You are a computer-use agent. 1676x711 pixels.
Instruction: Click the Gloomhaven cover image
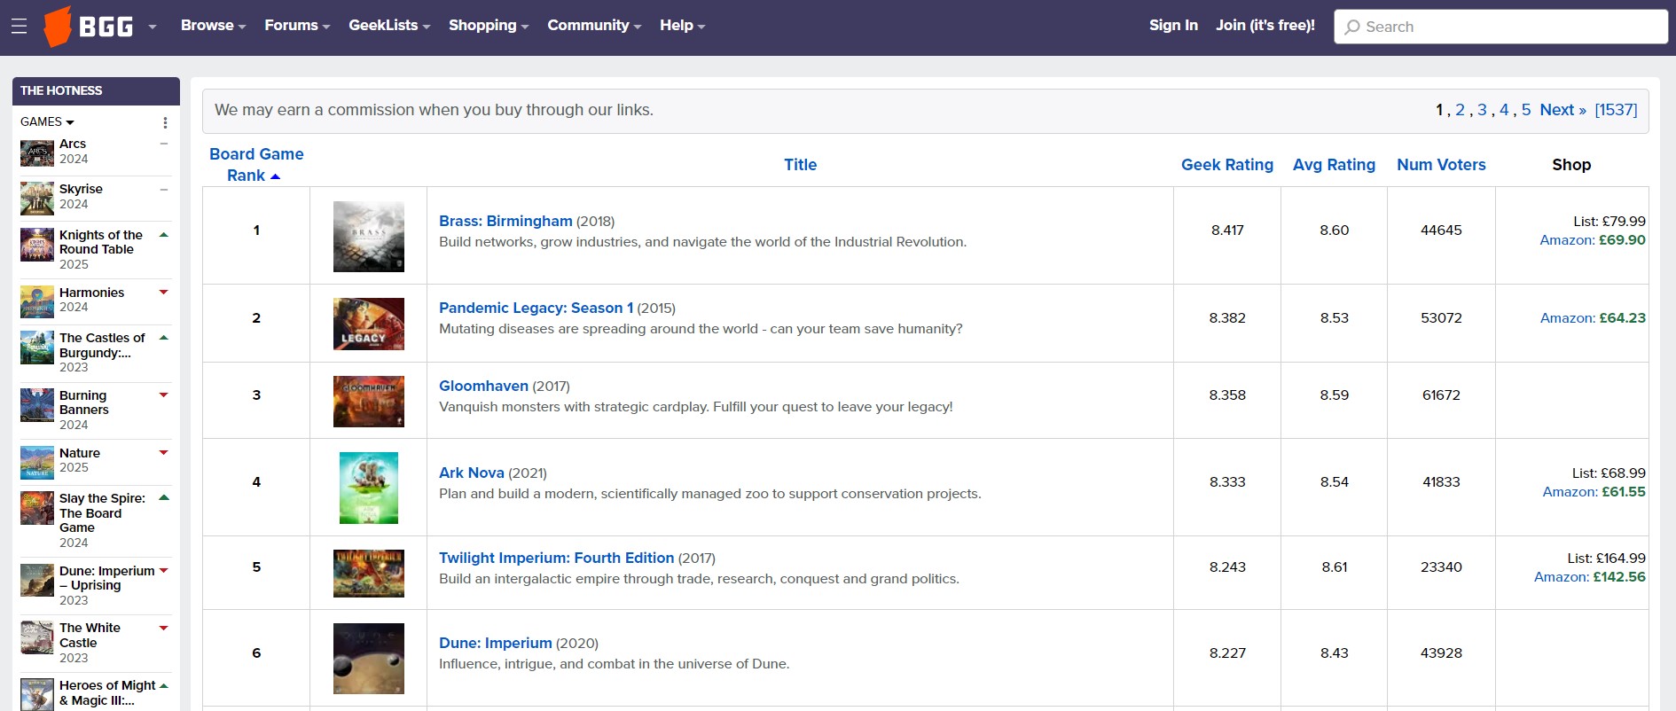368,401
